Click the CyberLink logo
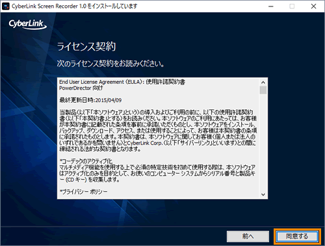325x246 pixels. click(27, 24)
